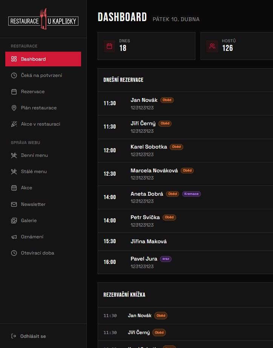
Task: Open the Akce page under Správa webu
Action: pyautogui.click(x=26, y=188)
